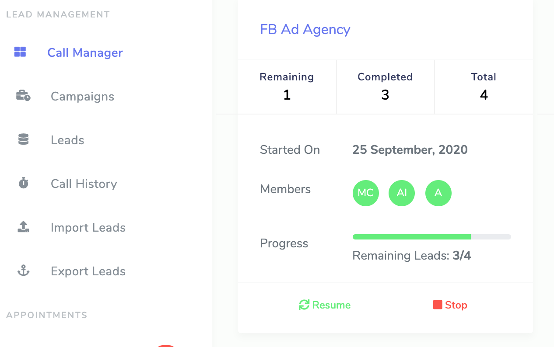Screen dimensions: 554x347
Task: Click the Leads database icon
Action: click(23, 139)
